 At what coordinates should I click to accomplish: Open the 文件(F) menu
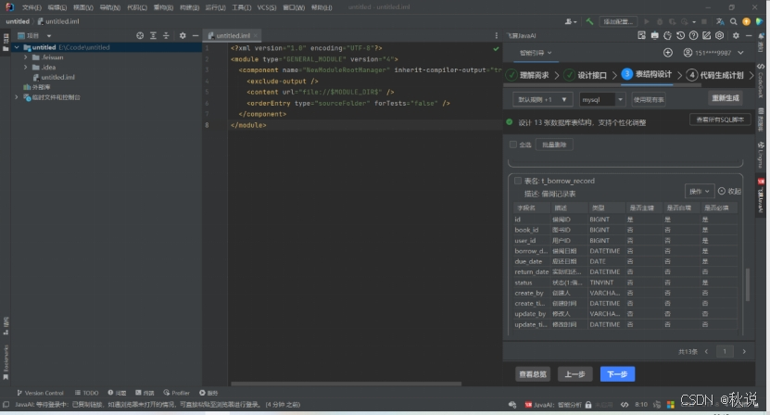point(32,7)
